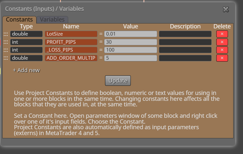Click the dialog title Constants (Inputs) / Variables
The image size is (243, 154).
(44, 9)
